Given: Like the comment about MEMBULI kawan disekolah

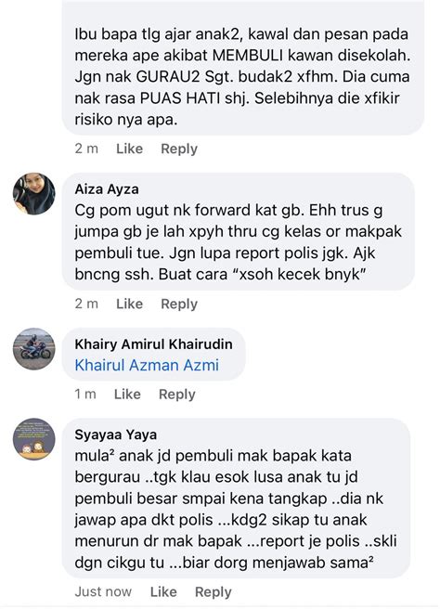Looking at the screenshot, I should [x=129, y=149].
